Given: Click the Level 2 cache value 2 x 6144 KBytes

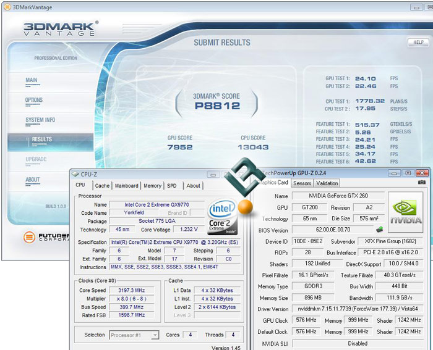Looking at the screenshot, I should [x=217, y=307].
